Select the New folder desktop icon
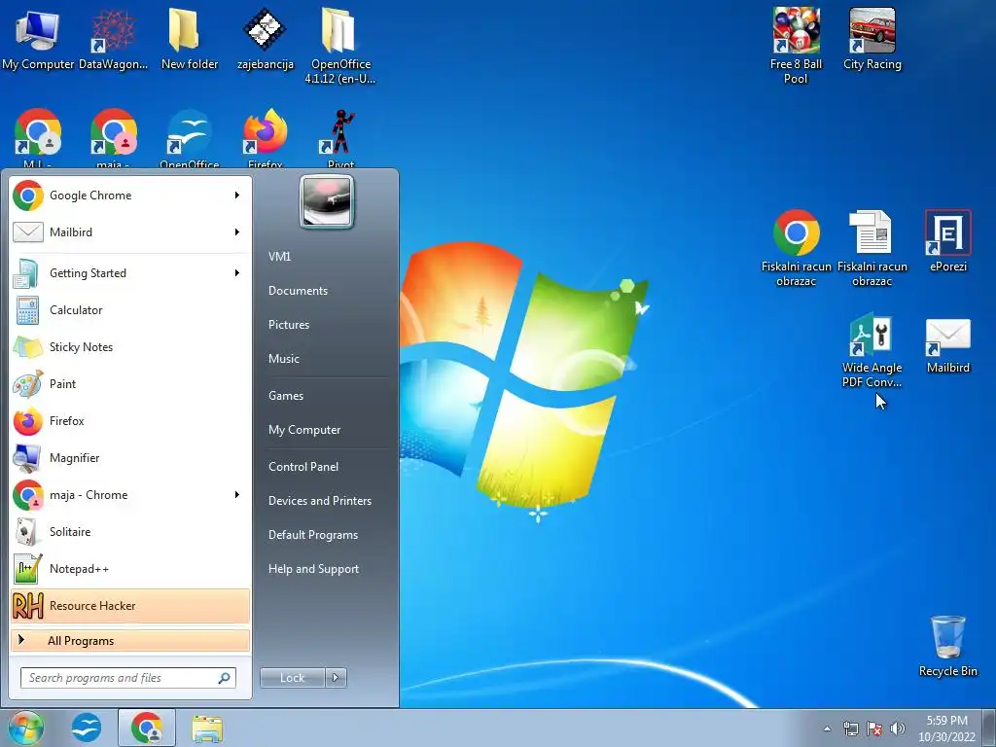Viewport: 996px width, 747px height. [190, 39]
